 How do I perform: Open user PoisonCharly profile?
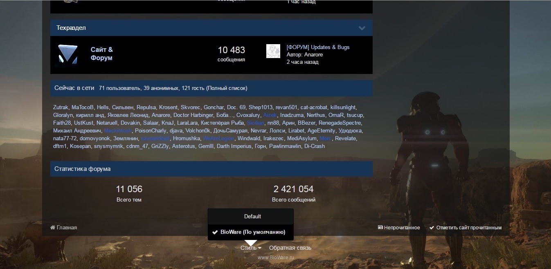point(151,131)
